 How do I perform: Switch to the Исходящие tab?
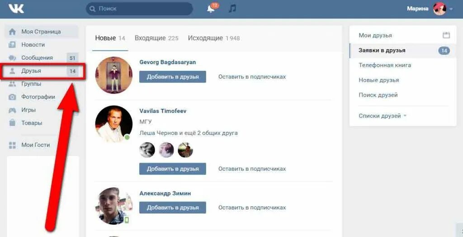point(214,38)
